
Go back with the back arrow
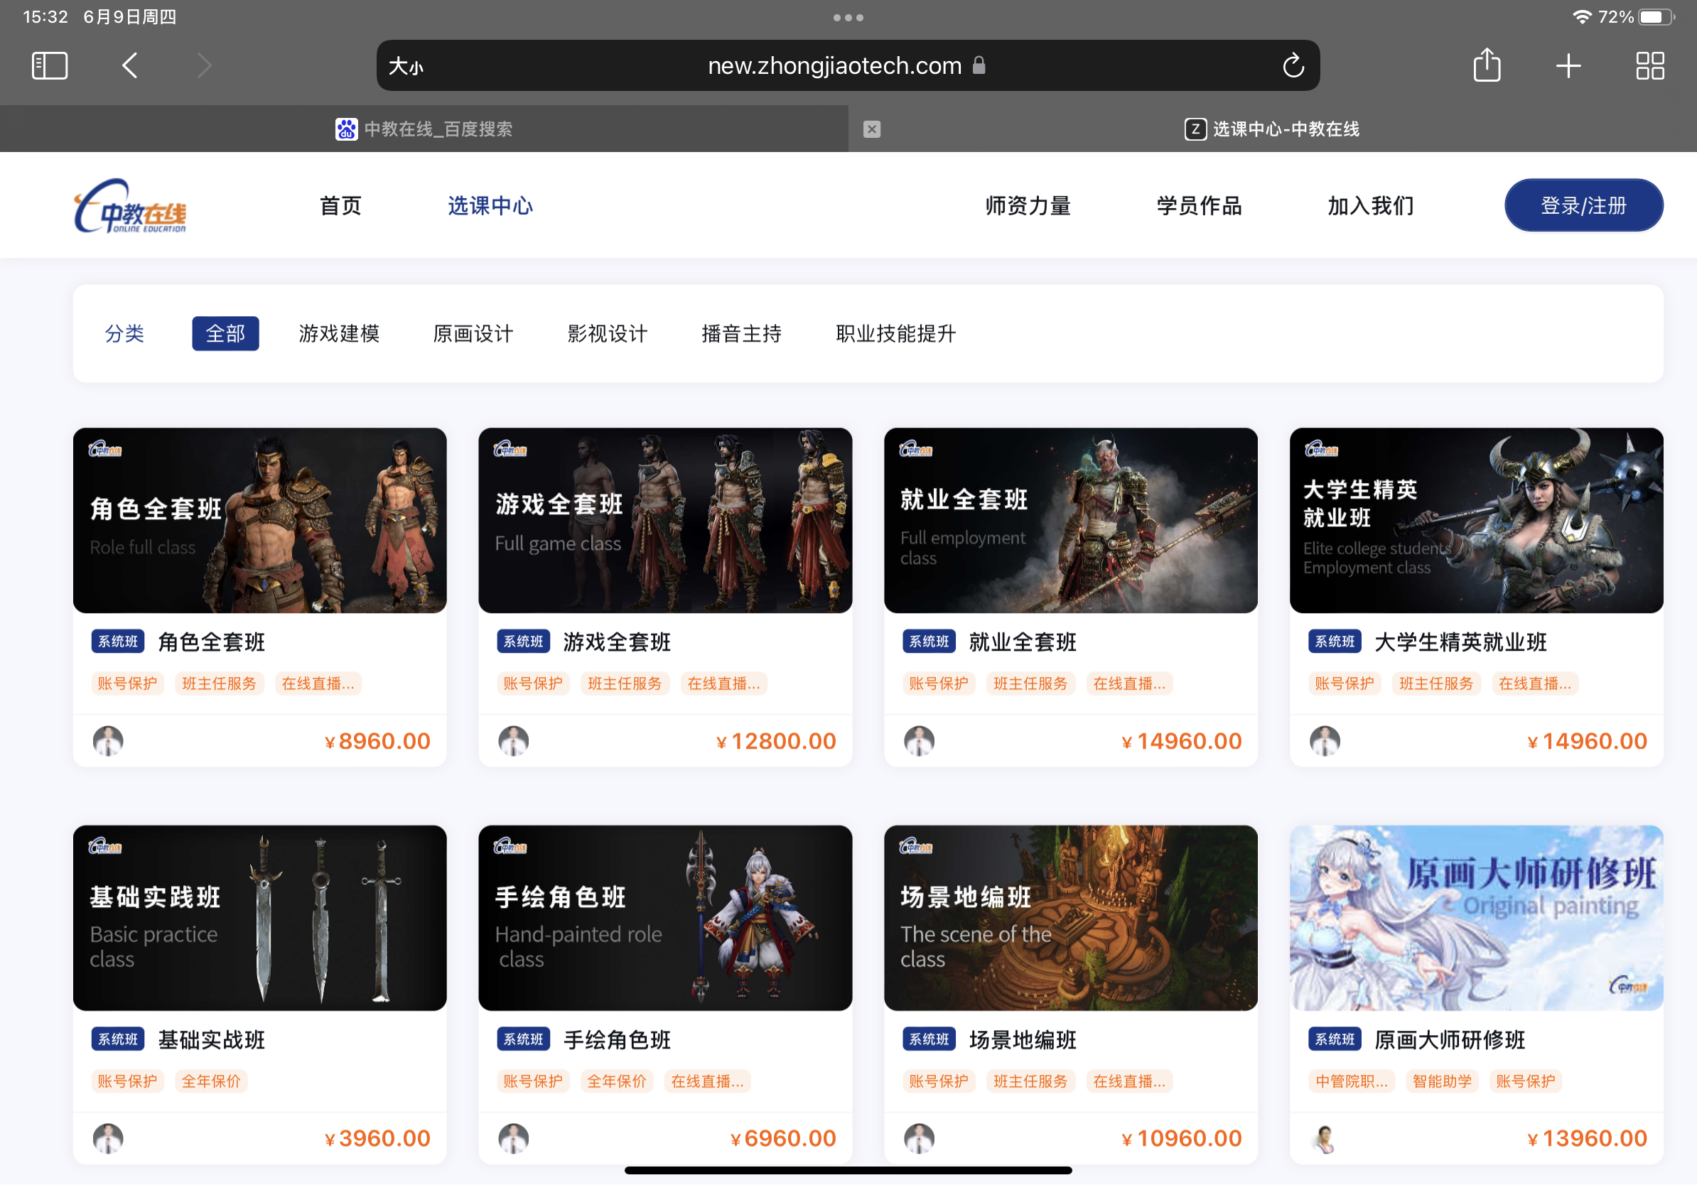click(129, 66)
